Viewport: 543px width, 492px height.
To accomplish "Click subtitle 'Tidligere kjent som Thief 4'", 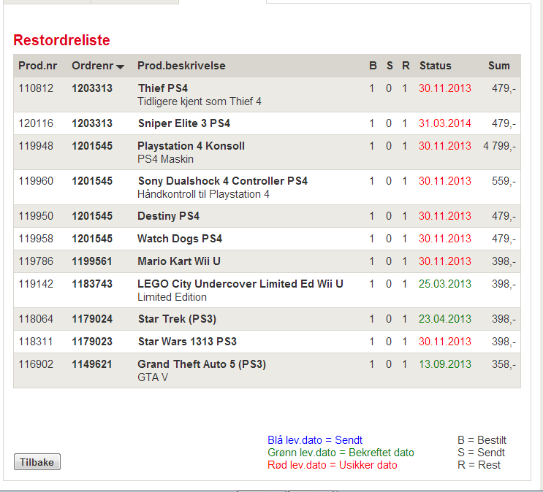I will click(200, 101).
